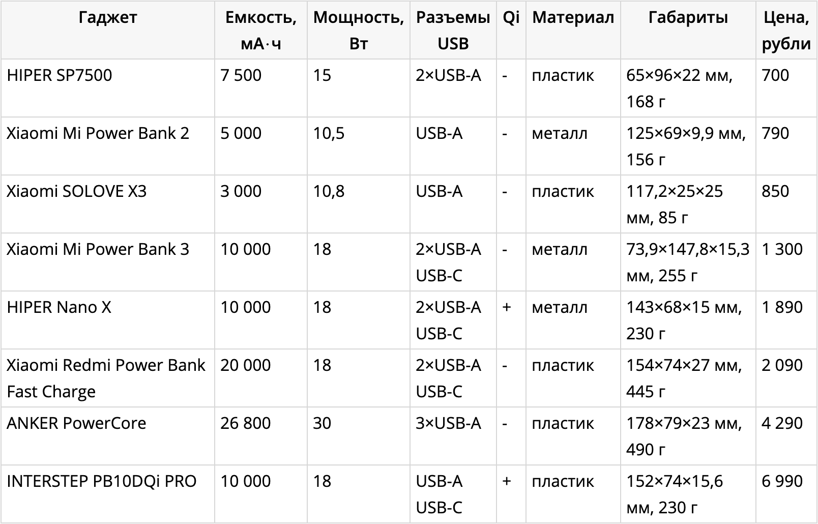
Task: Click the HIPER SP7500 gadget cell
Action: tap(108, 88)
